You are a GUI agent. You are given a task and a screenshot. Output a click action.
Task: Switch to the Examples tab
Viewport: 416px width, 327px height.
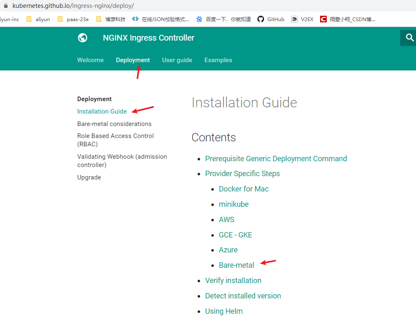click(x=218, y=60)
